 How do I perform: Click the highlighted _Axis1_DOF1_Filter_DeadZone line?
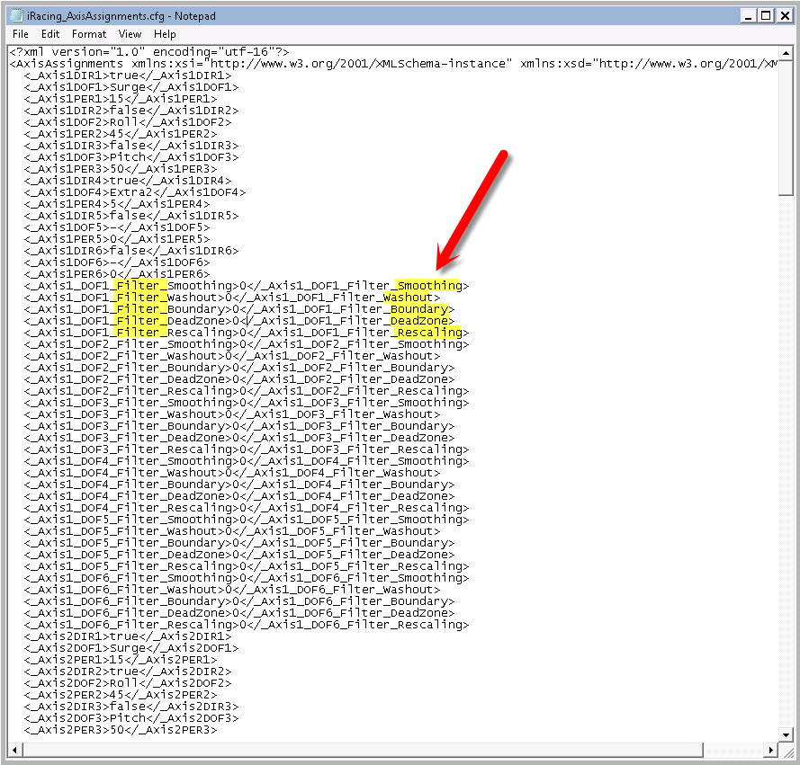pyautogui.click(x=239, y=321)
